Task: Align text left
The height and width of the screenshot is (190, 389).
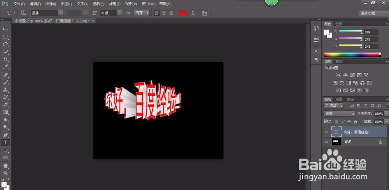Action: [x=156, y=13]
